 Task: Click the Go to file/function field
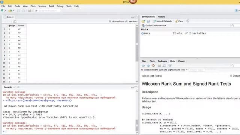coord(47,11)
